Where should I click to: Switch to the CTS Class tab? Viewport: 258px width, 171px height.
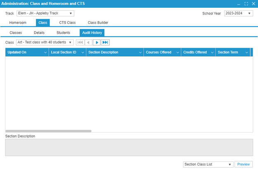click(67, 23)
